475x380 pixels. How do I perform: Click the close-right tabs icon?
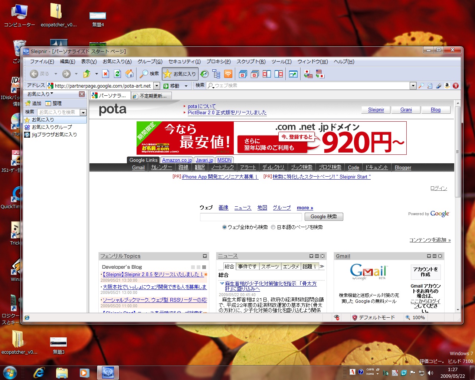(x=279, y=74)
